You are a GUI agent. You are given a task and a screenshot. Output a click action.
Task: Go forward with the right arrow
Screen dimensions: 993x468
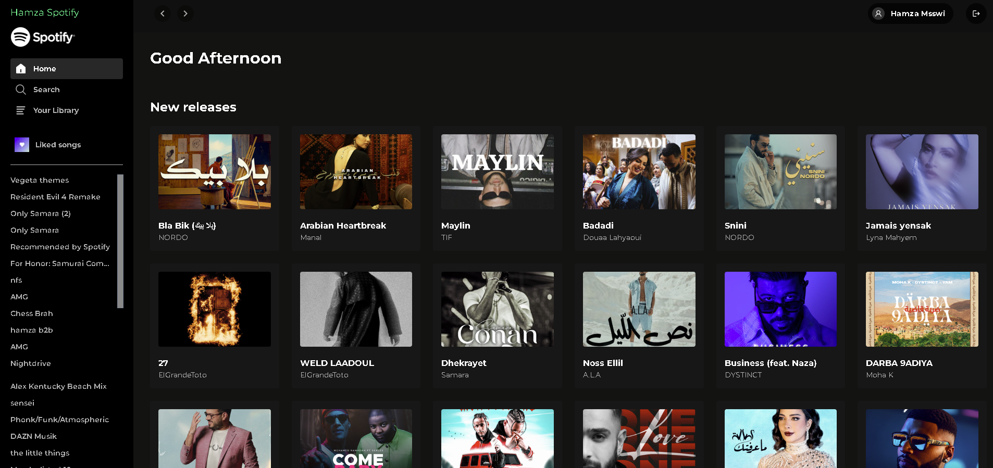click(185, 14)
